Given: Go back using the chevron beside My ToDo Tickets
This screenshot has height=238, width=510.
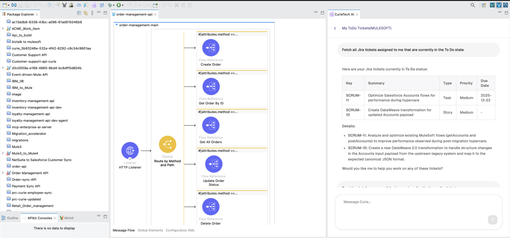Looking at the screenshot, I should (x=335, y=28).
